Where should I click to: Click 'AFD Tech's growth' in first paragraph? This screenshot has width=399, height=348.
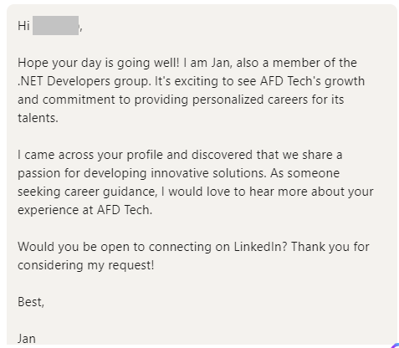coord(312,81)
